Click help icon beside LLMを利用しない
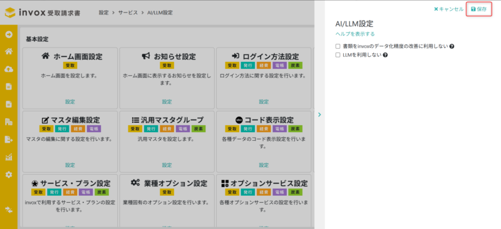This screenshot has width=501, height=229. [385, 55]
